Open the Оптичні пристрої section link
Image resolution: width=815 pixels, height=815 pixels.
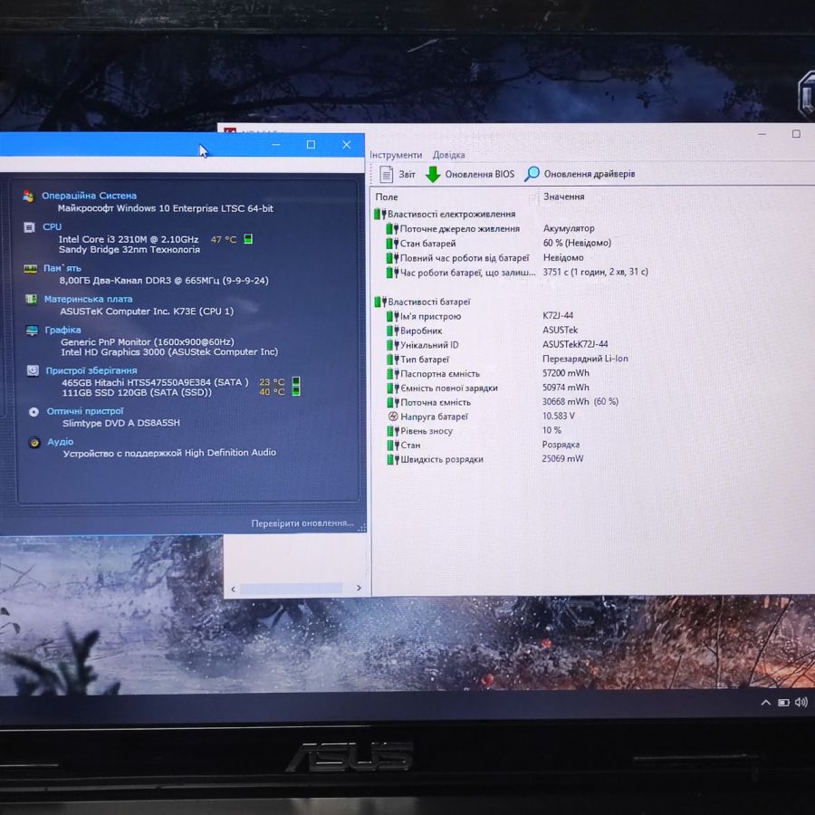coord(85,411)
